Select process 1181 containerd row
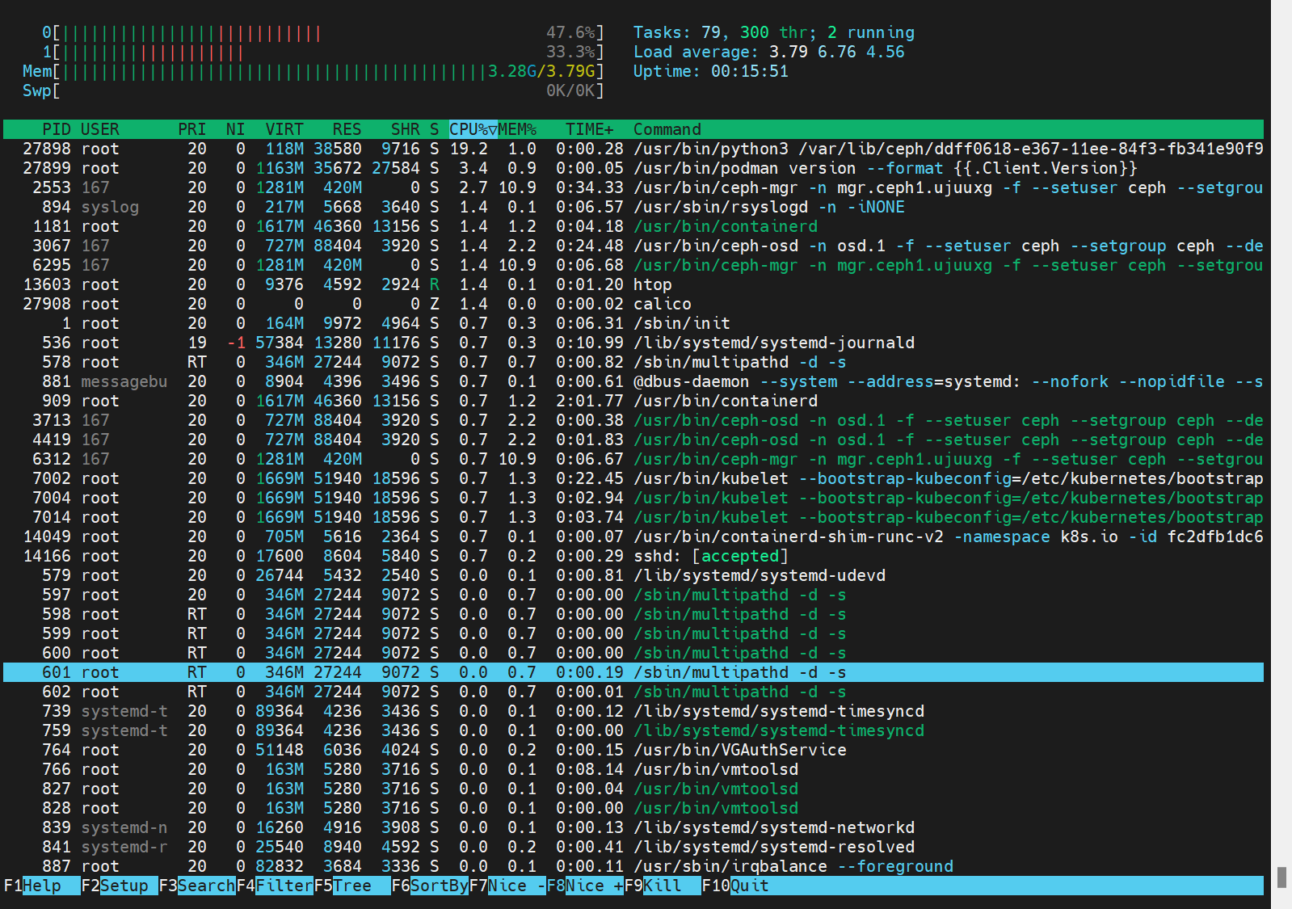Viewport: 1292px width, 909px height. pyautogui.click(x=633, y=226)
